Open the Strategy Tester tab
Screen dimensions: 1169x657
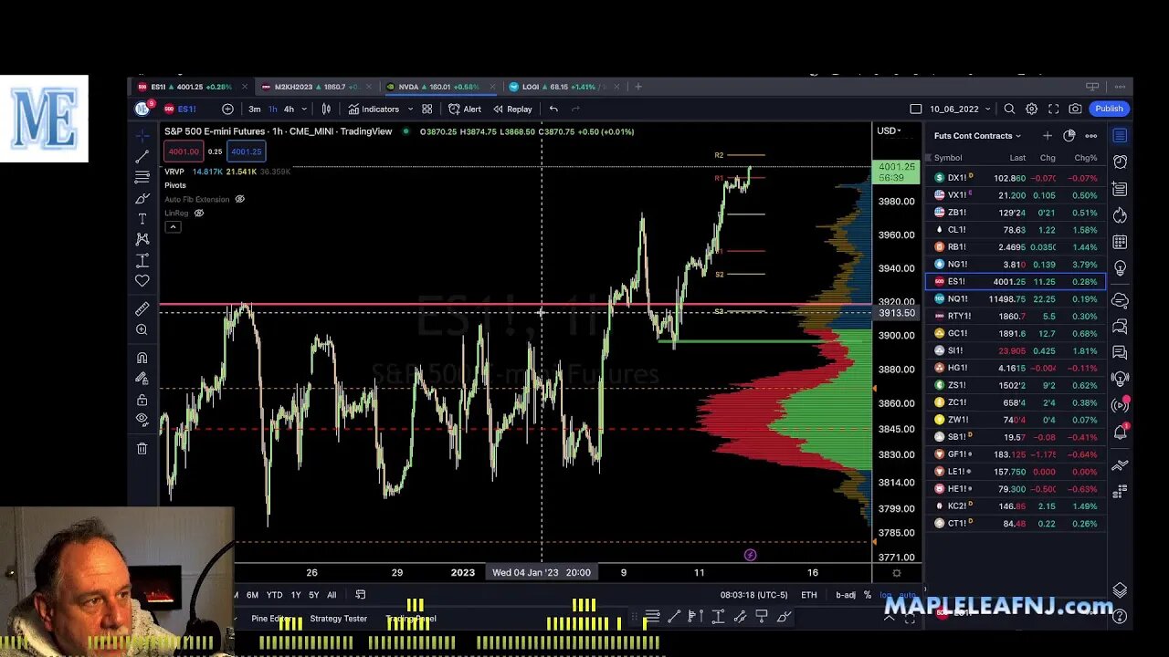pos(338,619)
